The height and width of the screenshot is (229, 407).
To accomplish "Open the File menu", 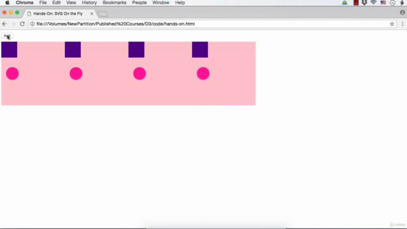I will pyautogui.click(x=43, y=3).
